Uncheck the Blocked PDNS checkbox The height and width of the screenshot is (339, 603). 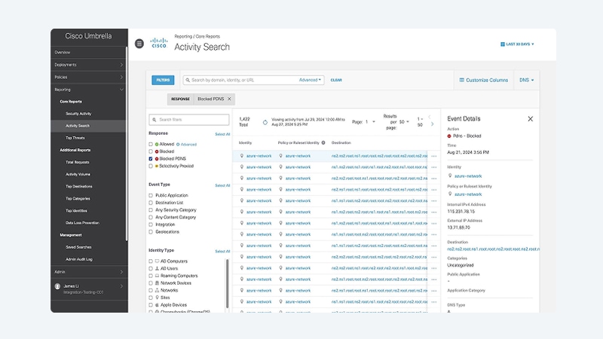point(151,159)
